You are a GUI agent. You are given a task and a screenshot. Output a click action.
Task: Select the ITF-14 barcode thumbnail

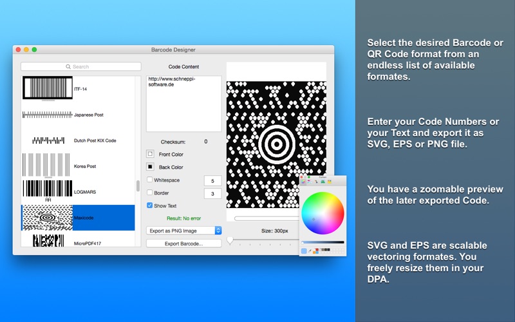48,88
